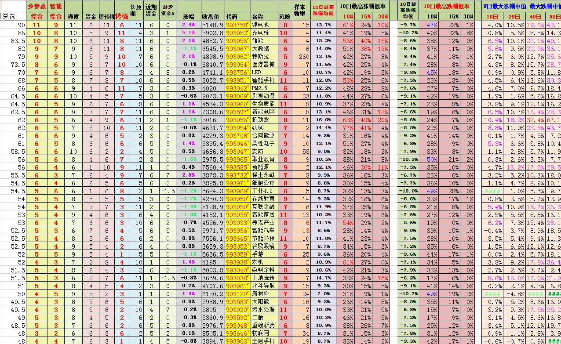Select the 太阳能 name cell

[x=265, y=302]
